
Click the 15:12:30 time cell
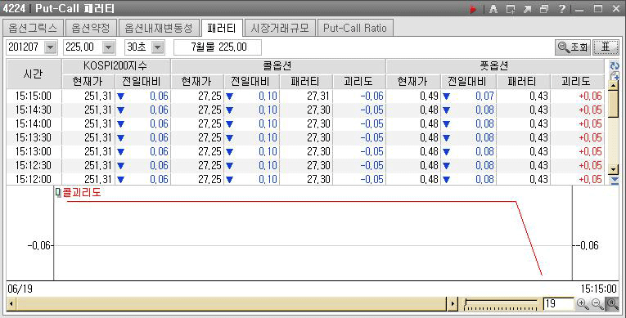click(34, 166)
